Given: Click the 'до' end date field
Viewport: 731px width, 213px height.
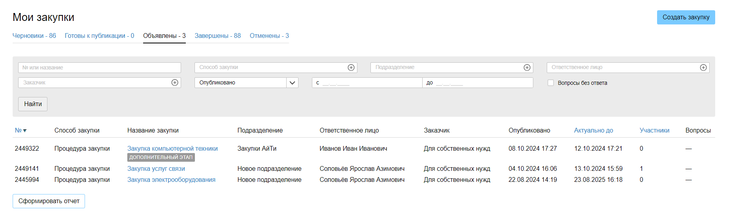Looking at the screenshot, I should pos(478,83).
